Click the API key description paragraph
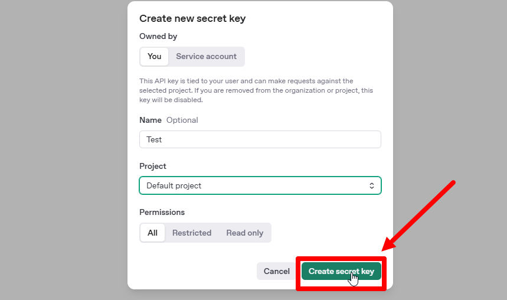Image resolution: width=507 pixels, height=300 pixels. (x=256, y=90)
